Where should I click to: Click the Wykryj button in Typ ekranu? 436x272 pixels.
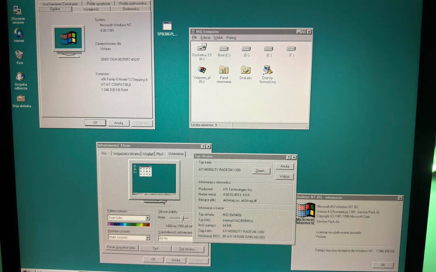pos(285,176)
